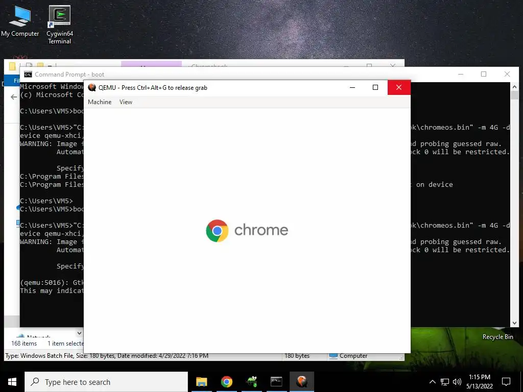Launch Google Chrome from the taskbar

pyautogui.click(x=226, y=382)
